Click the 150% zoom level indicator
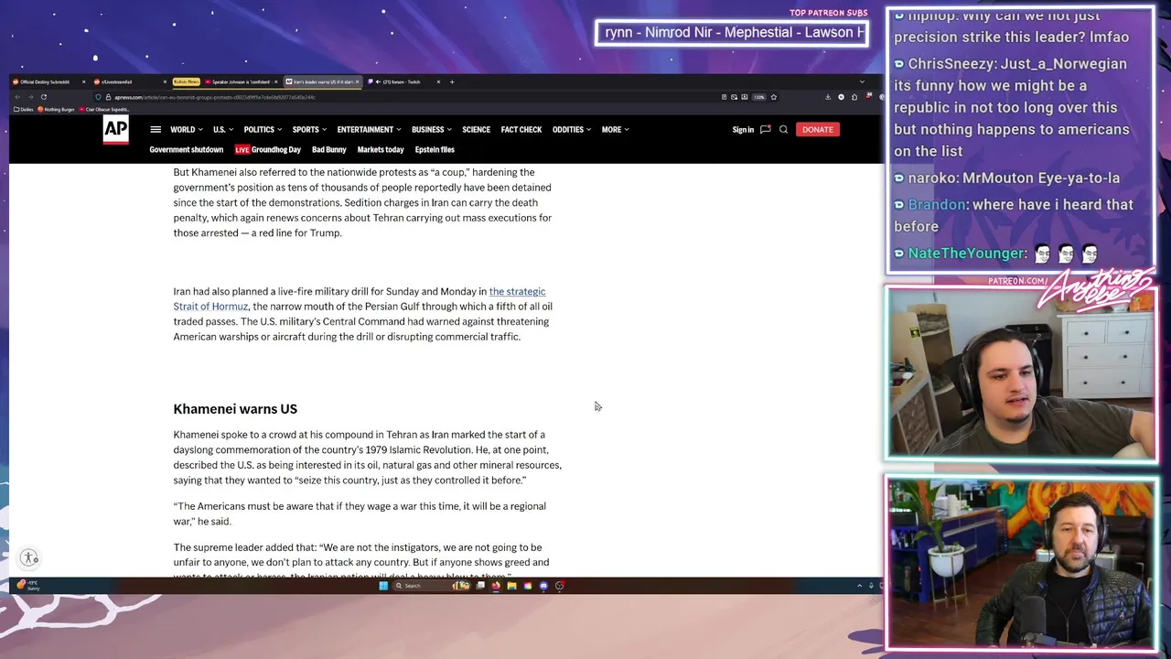 click(759, 97)
